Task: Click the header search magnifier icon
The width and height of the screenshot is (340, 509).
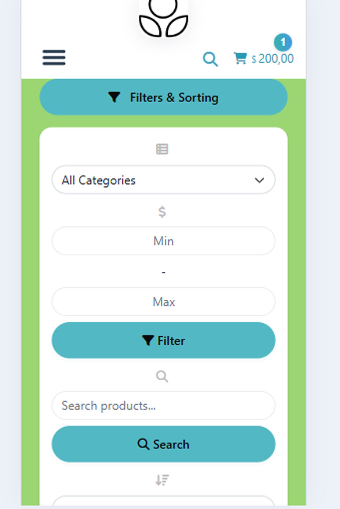Action: (x=210, y=59)
